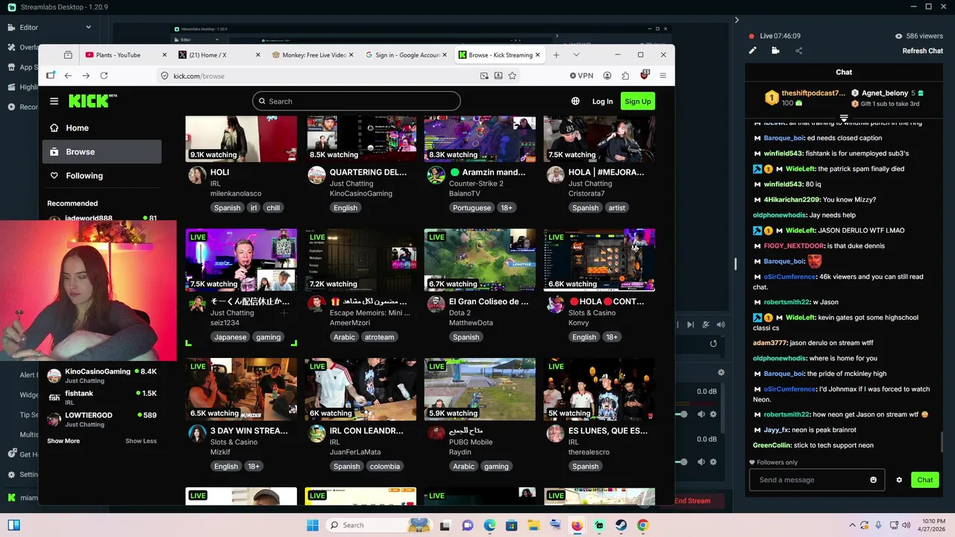Viewport: 955px width, 537px height.
Task: Click the green Chat send button
Action: pos(925,480)
